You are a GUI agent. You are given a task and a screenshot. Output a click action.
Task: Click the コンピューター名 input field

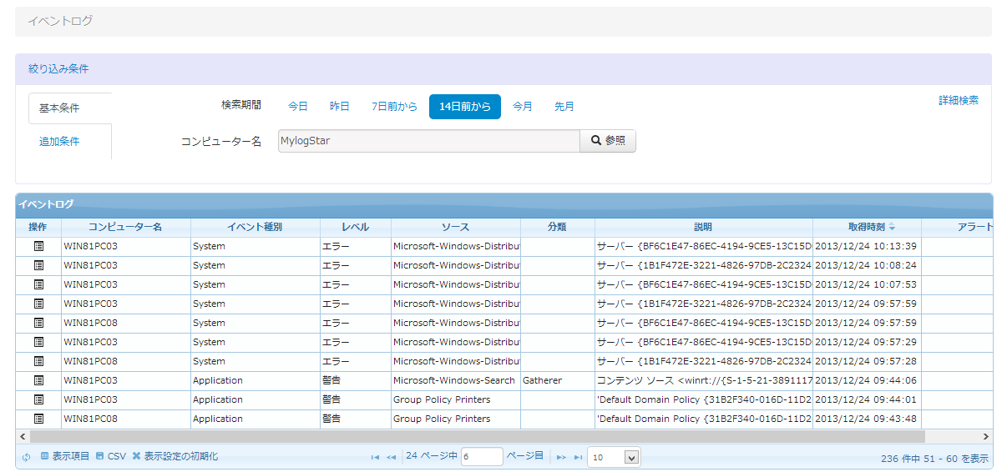pos(429,141)
